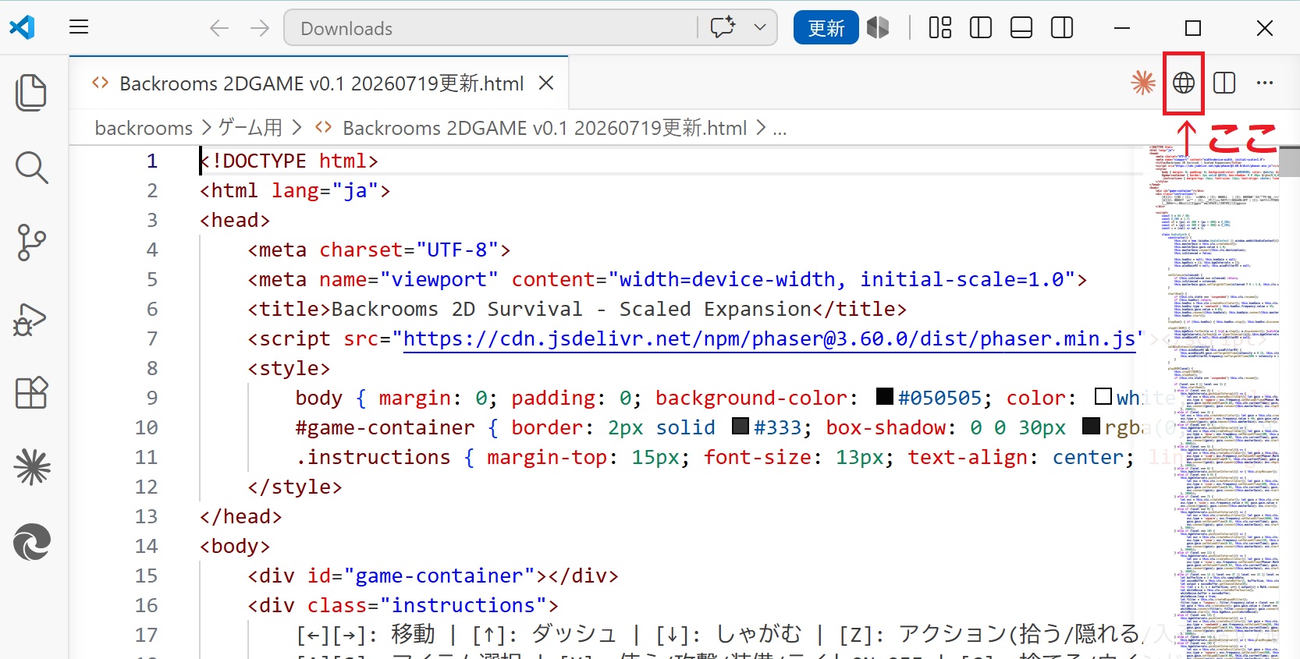Screen dimensions: 1300x659
Task: Open the Extensions view
Action: (31, 393)
